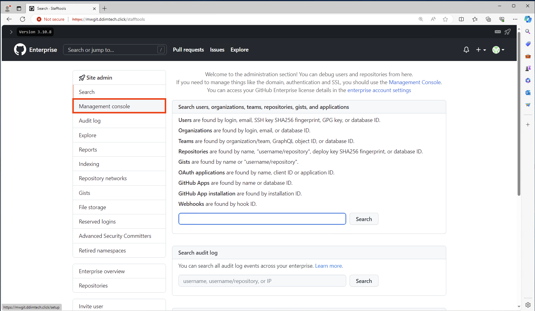The width and height of the screenshot is (535, 311).
Task: Open the sidebar Outlook icon
Action: [x=528, y=93]
